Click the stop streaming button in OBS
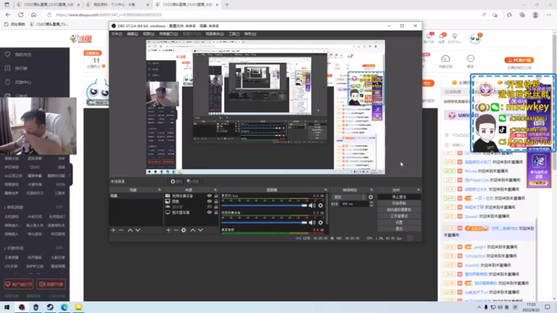This screenshot has height=313, width=557. pos(399,197)
